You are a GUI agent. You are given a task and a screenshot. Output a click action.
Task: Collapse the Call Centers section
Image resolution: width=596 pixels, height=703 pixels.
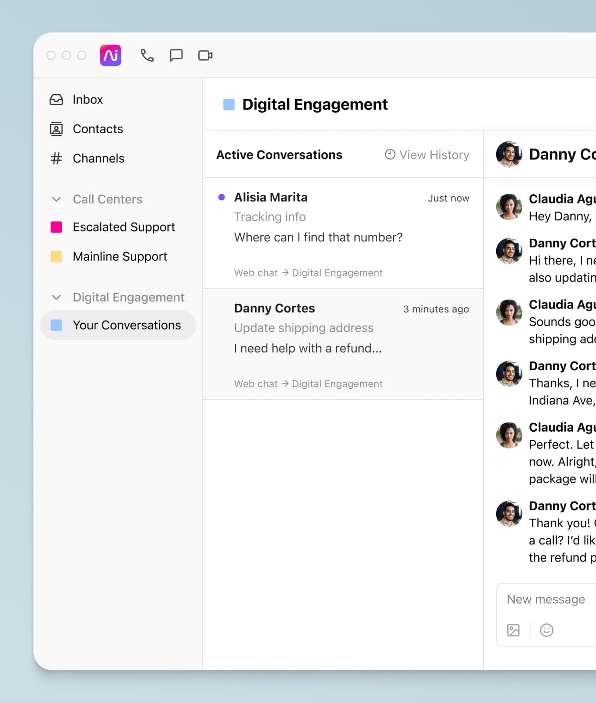pos(56,199)
